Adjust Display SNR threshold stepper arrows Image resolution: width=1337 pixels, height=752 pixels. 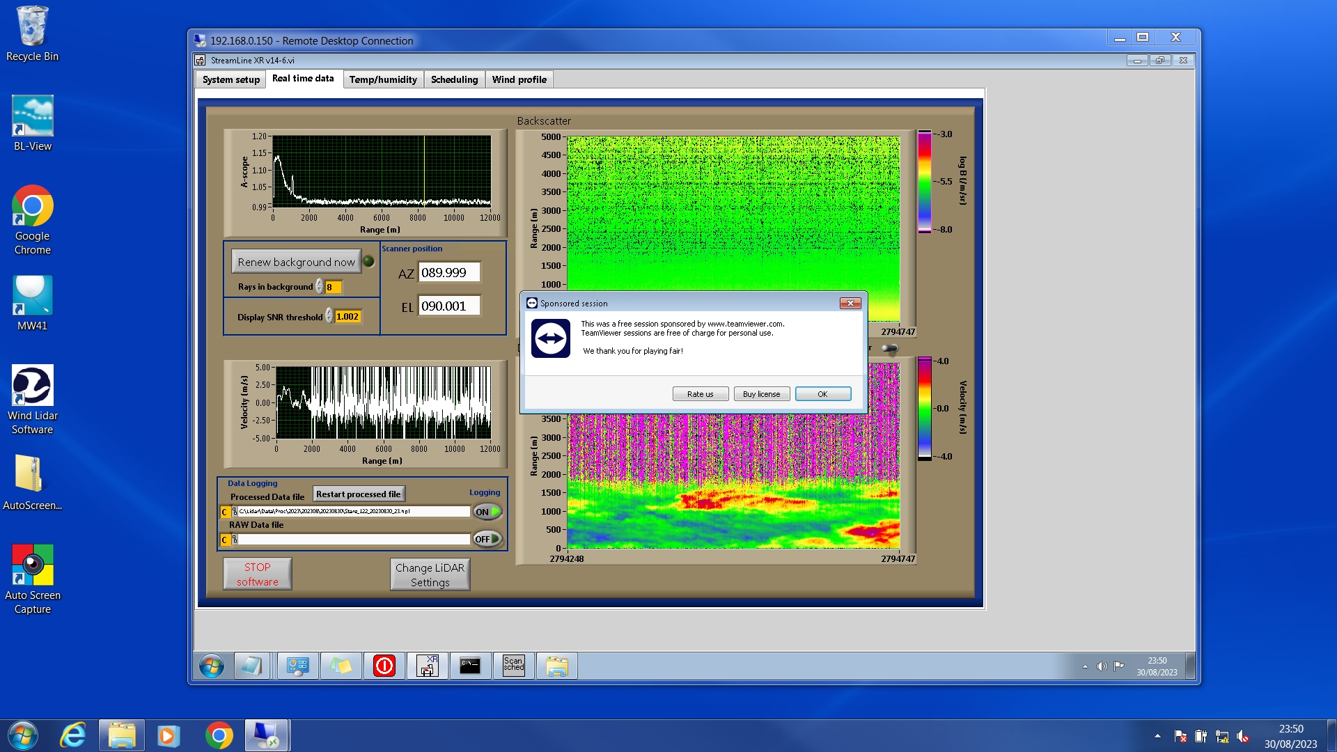(x=329, y=317)
